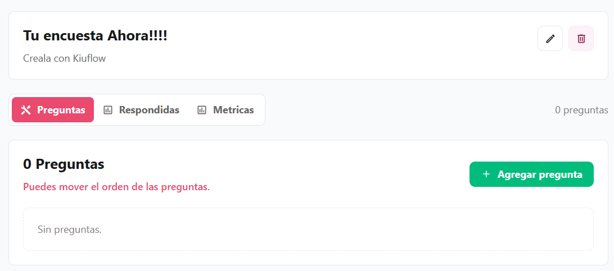Click the survey title 'Tu encuesta Ahora!!!!'
Image resolution: width=614 pixels, height=271 pixels.
(x=95, y=36)
